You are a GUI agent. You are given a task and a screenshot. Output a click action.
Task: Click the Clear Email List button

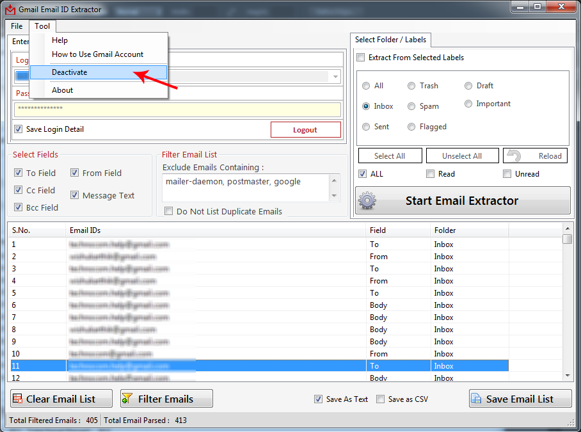coord(61,399)
